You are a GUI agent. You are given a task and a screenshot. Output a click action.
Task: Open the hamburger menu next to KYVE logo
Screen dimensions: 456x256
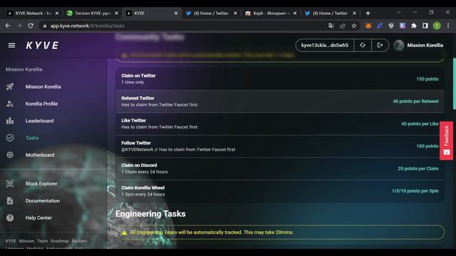11,46
